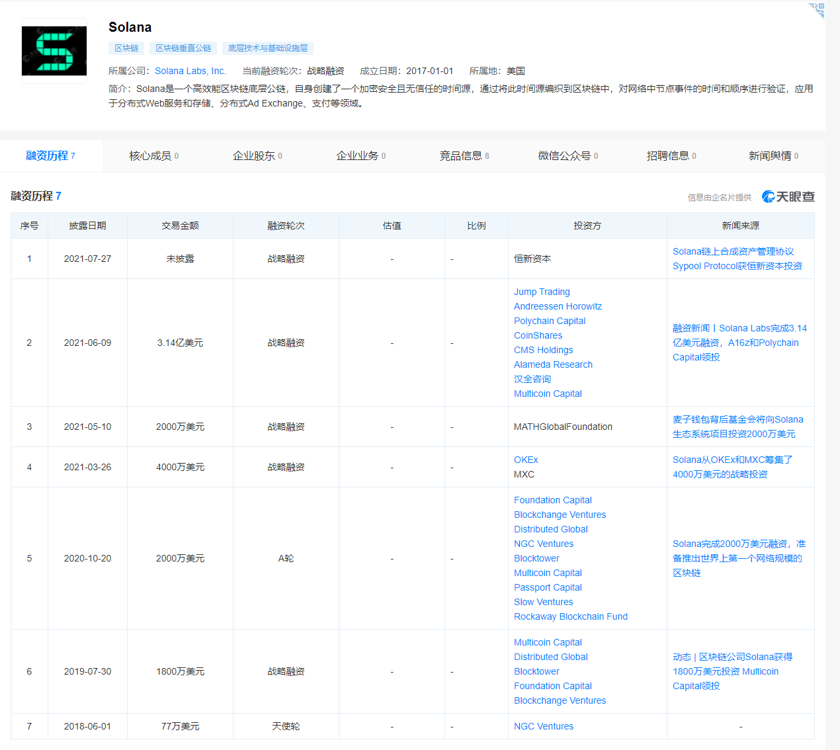This screenshot has width=840, height=750.
Task: Select the 区块链垂直公链 tag
Action: [x=183, y=48]
